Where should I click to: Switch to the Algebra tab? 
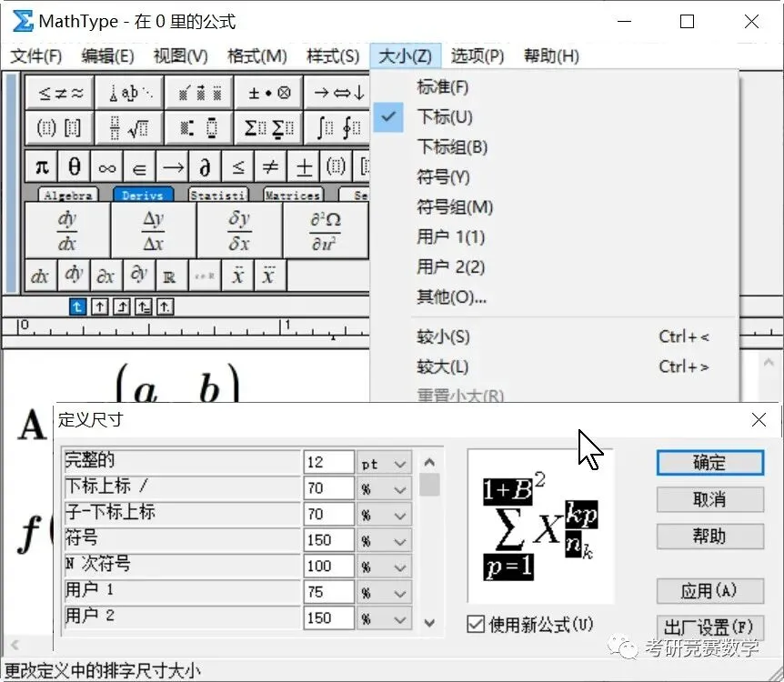coord(68,195)
